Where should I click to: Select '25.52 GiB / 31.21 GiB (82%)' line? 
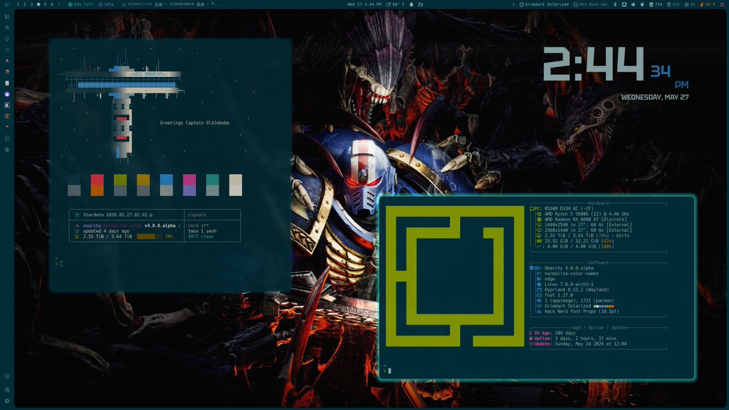coord(574,241)
